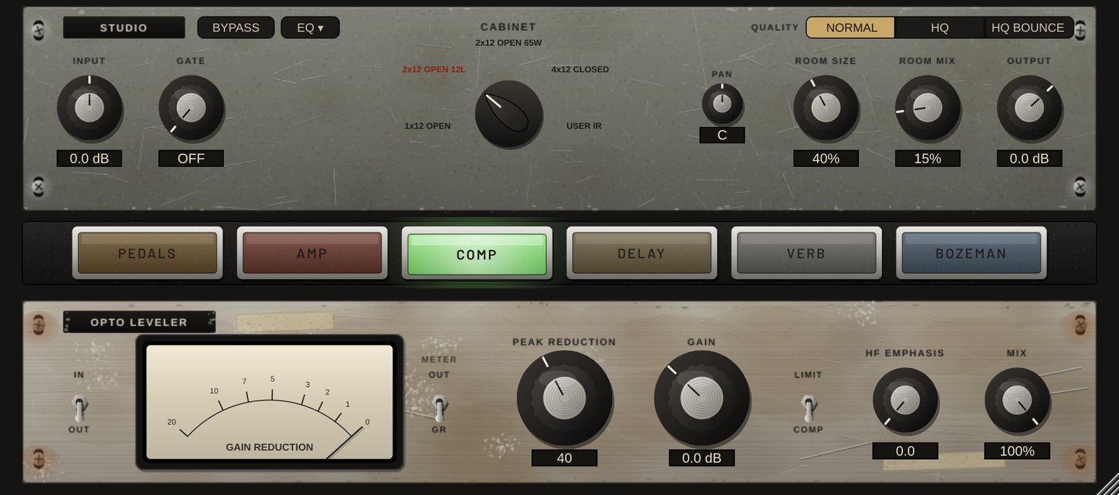
Task: Click the HF Emphasis knob
Action: (x=905, y=401)
